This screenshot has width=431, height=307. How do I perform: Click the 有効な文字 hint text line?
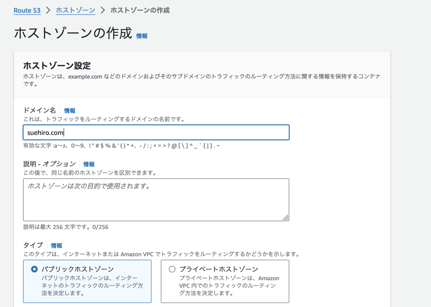click(122, 146)
